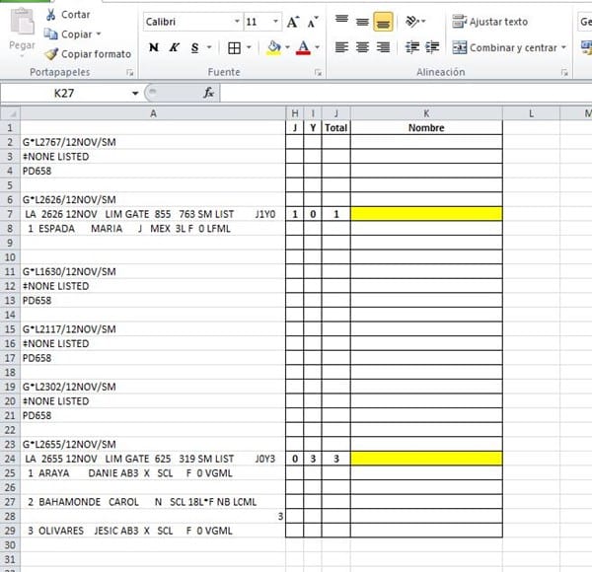592x572 pixels.
Task: Click the Nombre header cell
Action: [426, 128]
